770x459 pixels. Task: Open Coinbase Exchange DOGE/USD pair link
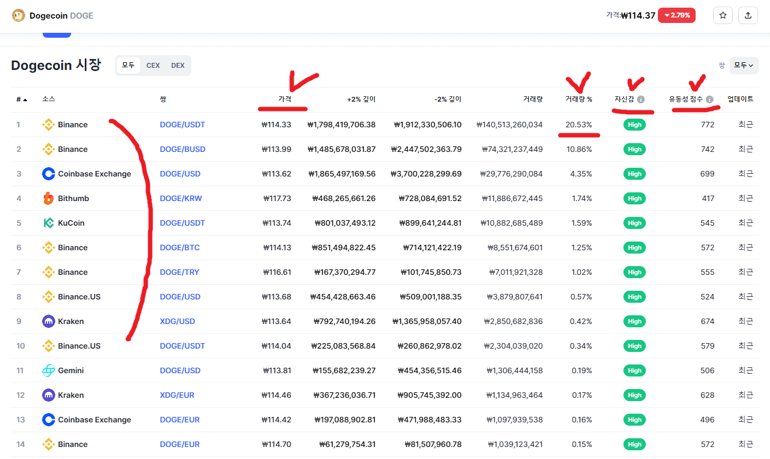coord(180,174)
